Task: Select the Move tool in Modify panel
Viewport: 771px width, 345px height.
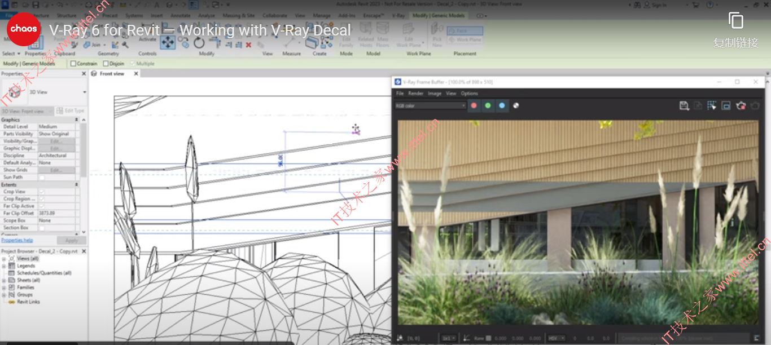Action: (x=168, y=42)
